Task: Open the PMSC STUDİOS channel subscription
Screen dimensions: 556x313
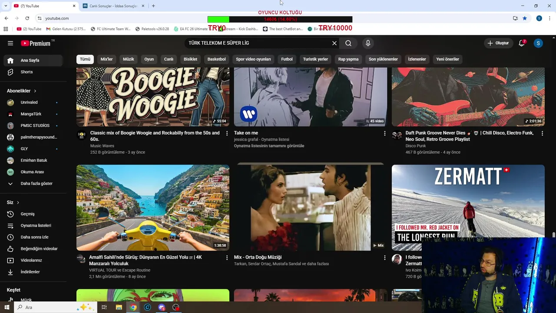Action: 33,126
